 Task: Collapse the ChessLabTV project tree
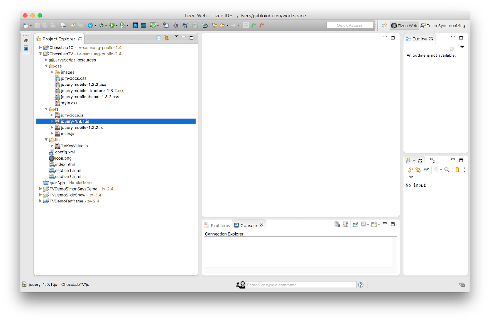(41, 54)
